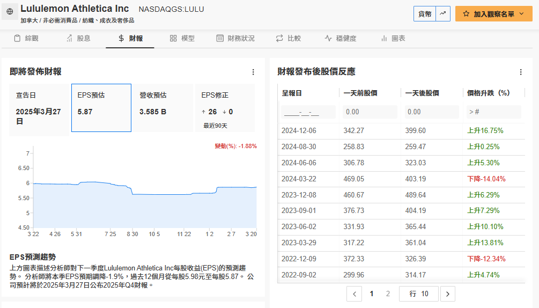539x308 pixels.
Task: Click the 342.27 price cell
Action: click(354, 130)
